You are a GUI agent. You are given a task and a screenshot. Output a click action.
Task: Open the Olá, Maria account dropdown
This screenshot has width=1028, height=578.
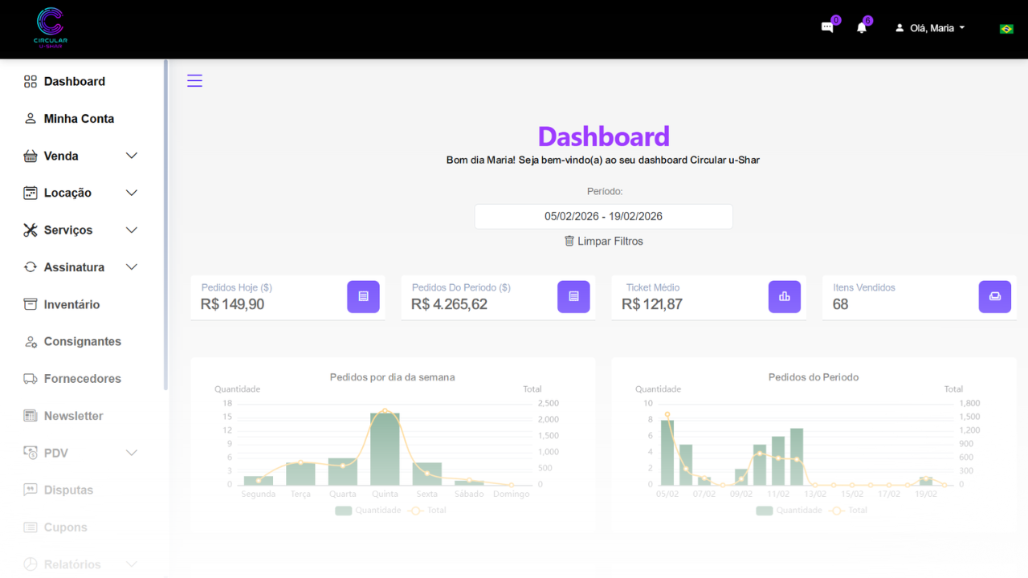pos(929,26)
